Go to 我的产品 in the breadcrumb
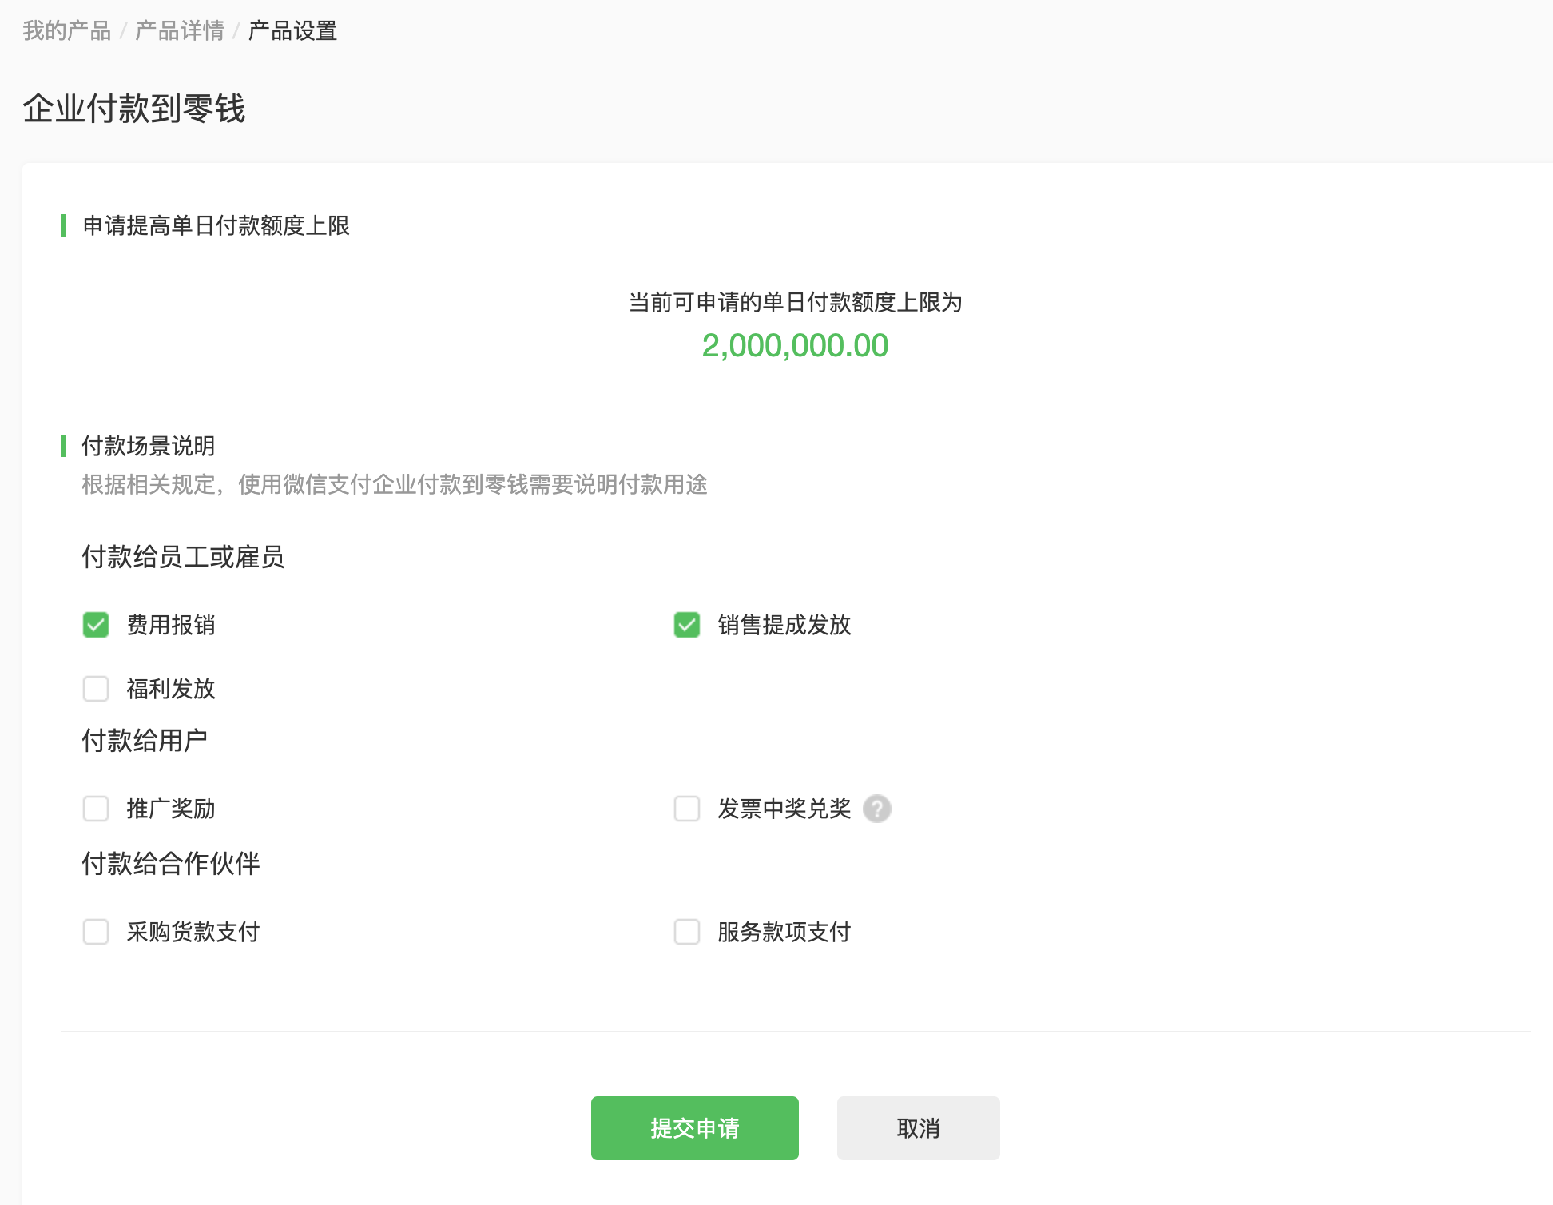This screenshot has height=1205, width=1553. (x=66, y=31)
